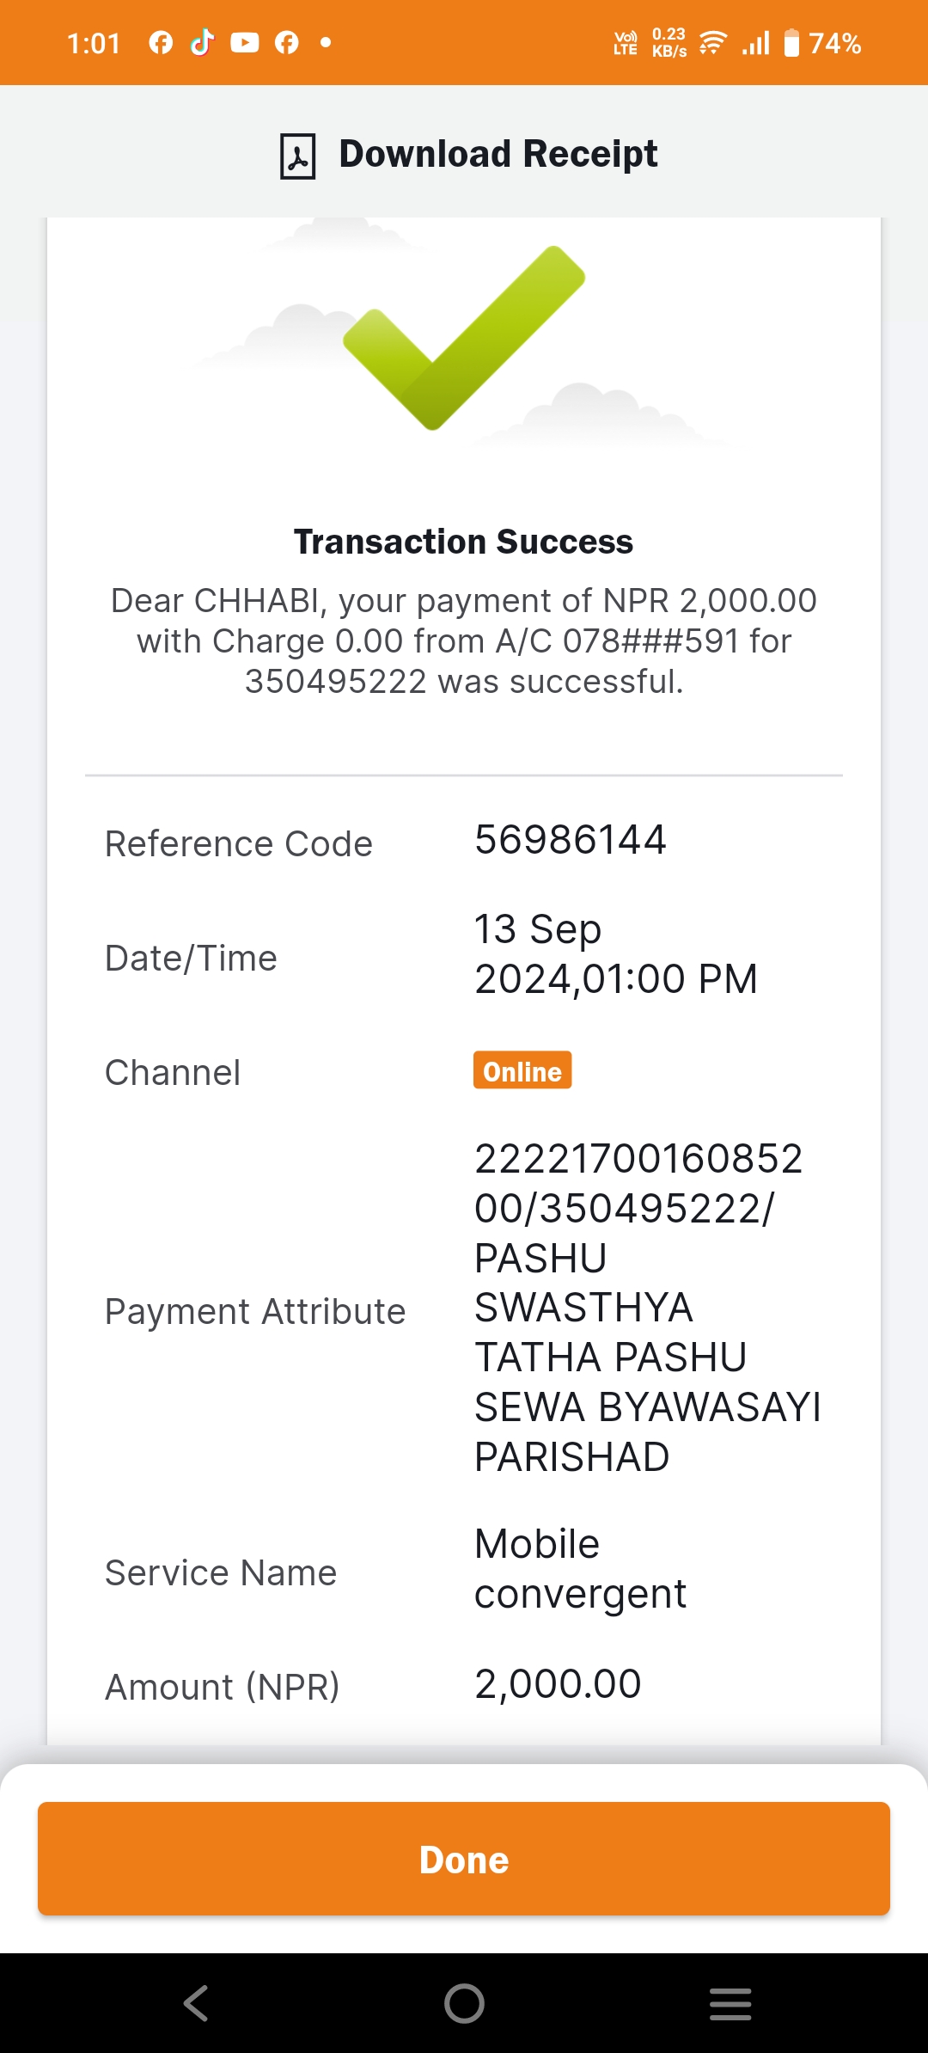Viewport: 928px width, 2053px height.
Task: Tap the Transaction Success heading
Action: [x=464, y=542]
